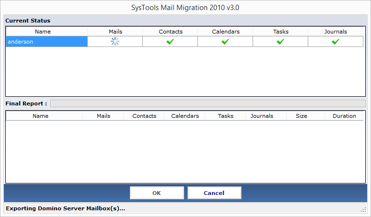Screen dimensions: 371x217
Task: Click the 'Exporting Domino Server Mailbox(s)...' status text
Action: click(x=65, y=208)
